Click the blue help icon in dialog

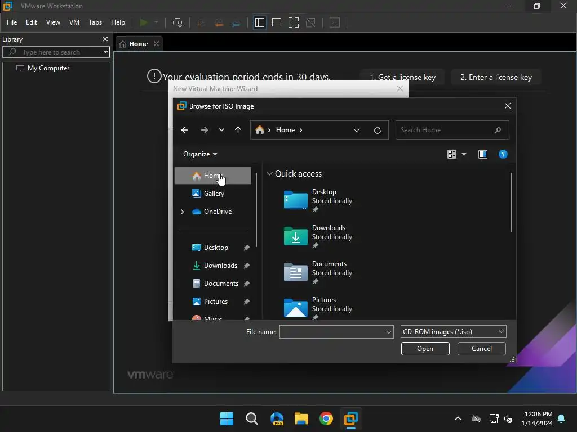(x=503, y=154)
